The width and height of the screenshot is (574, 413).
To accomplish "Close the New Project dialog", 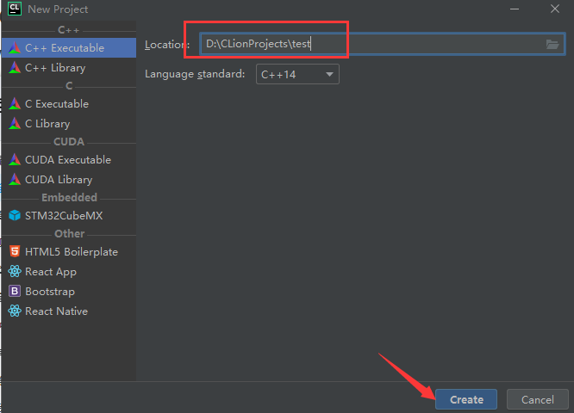I will point(555,9).
